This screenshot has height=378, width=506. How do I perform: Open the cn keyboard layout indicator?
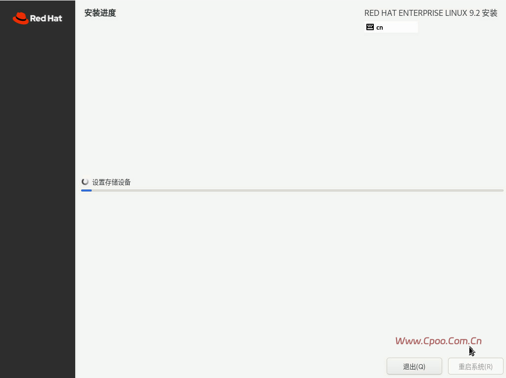click(391, 27)
